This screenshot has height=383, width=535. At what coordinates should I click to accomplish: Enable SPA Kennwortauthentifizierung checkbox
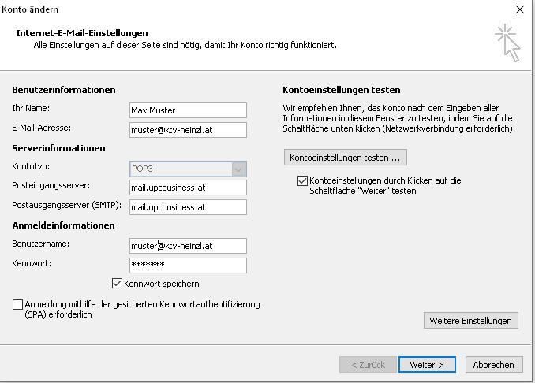(x=17, y=304)
